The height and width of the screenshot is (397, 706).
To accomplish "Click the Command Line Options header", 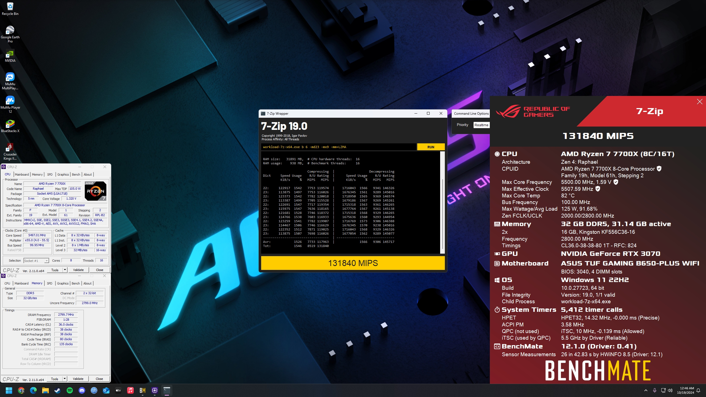I will coord(471,114).
